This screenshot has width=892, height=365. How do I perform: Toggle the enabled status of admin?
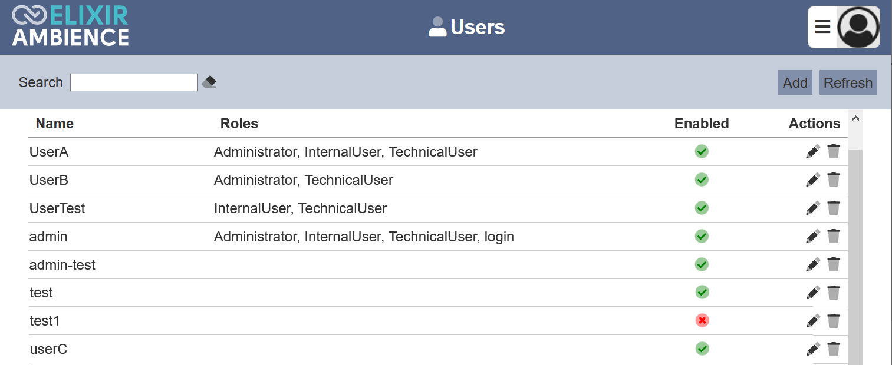click(x=702, y=236)
